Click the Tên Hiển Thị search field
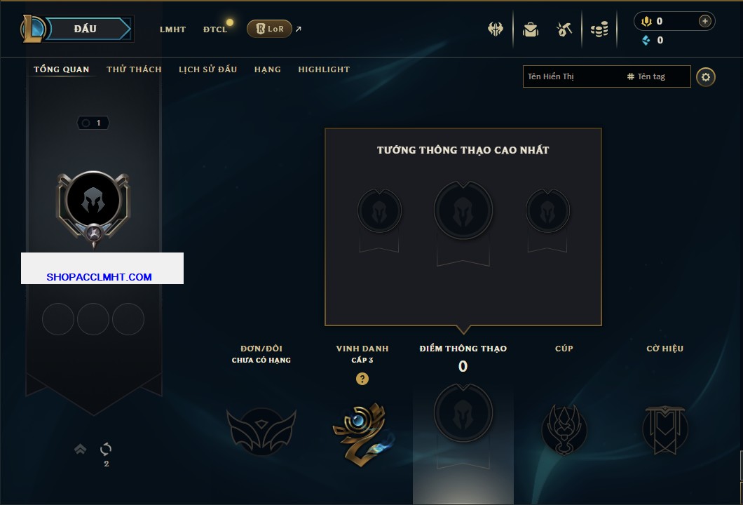This screenshot has height=505, width=743. 606,76
